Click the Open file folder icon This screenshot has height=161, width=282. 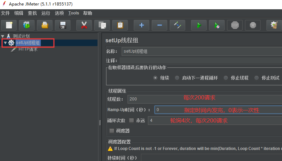pyautogui.click(x=45, y=25)
